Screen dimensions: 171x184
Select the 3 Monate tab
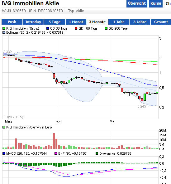click(97, 22)
